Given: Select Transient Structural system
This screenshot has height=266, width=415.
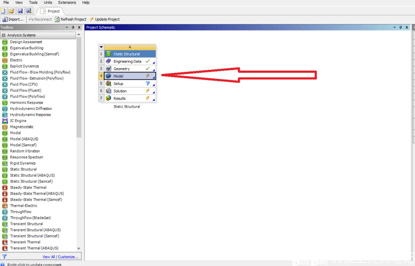Looking at the screenshot, I should tap(26, 224).
